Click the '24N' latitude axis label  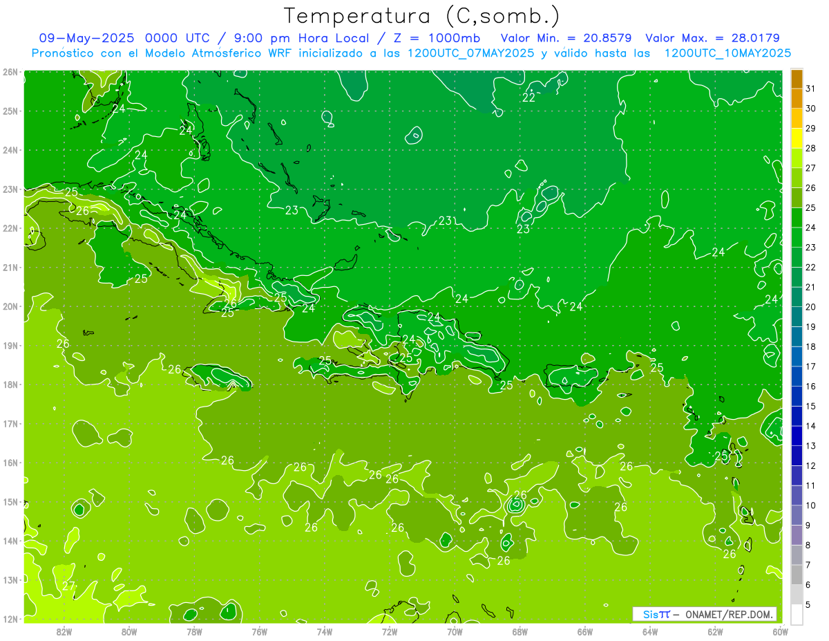pos(10,150)
